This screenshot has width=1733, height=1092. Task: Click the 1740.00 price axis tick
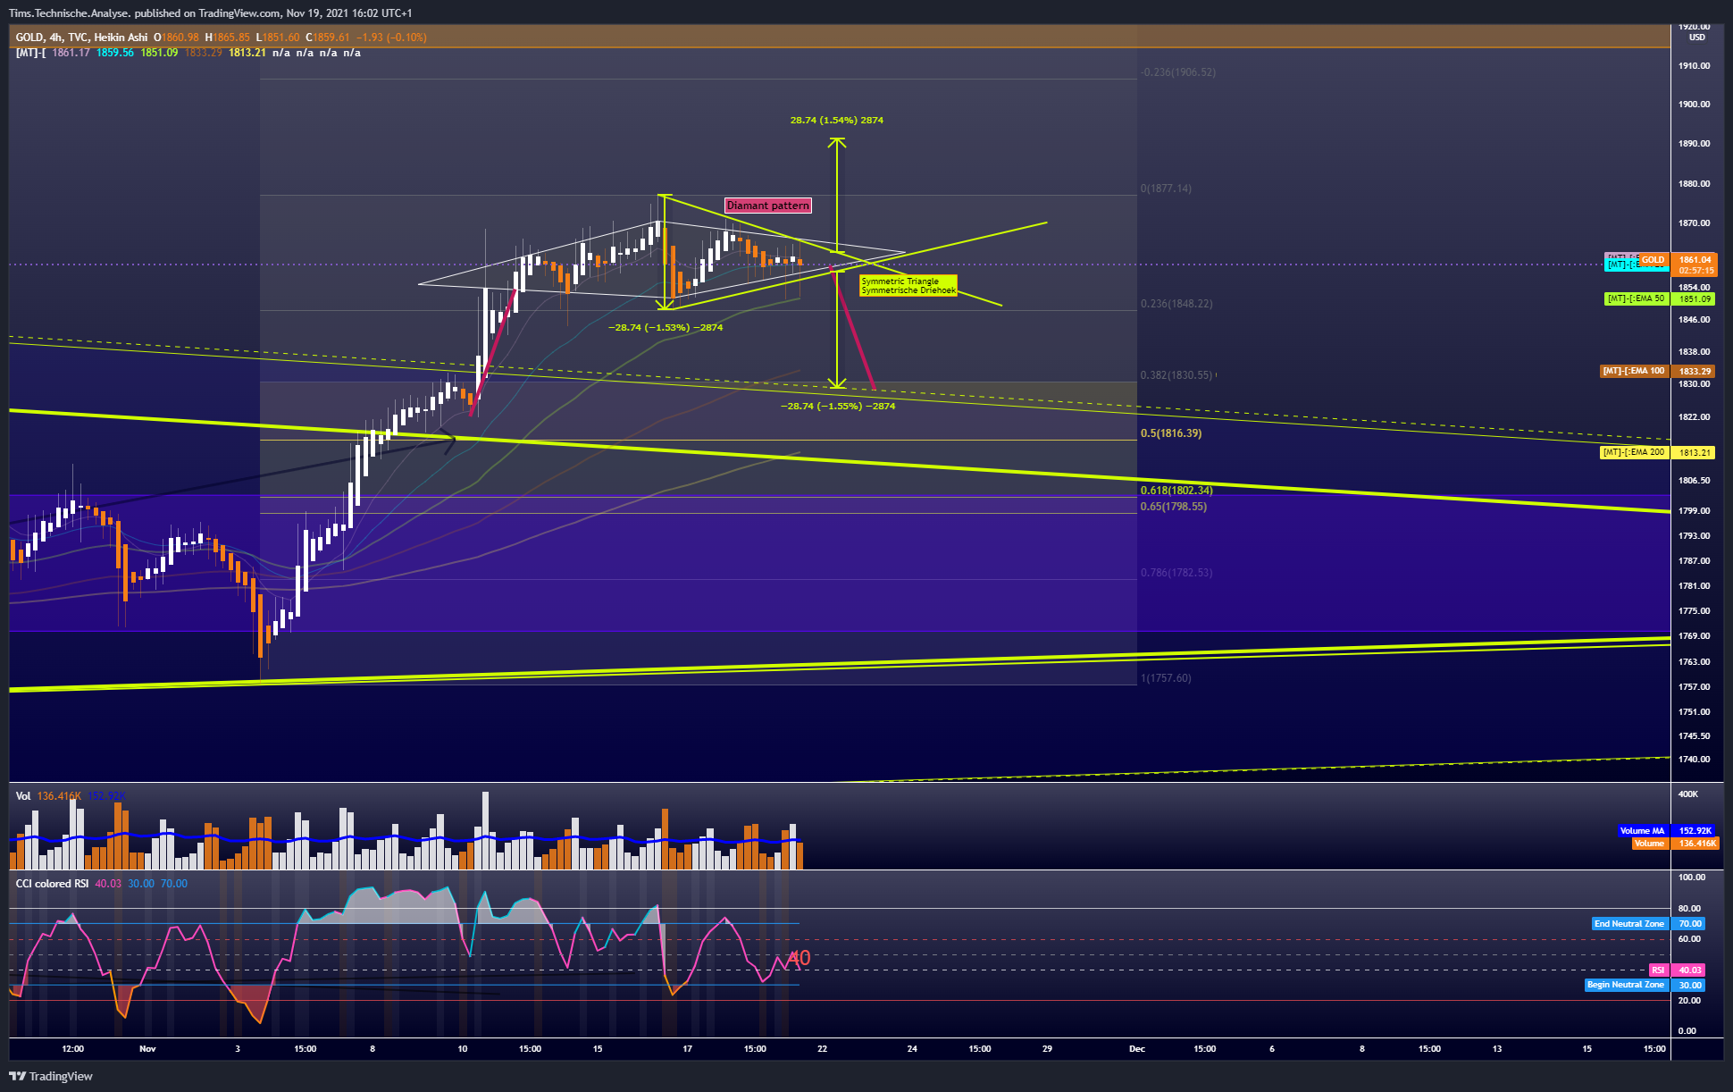click(1694, 759)
